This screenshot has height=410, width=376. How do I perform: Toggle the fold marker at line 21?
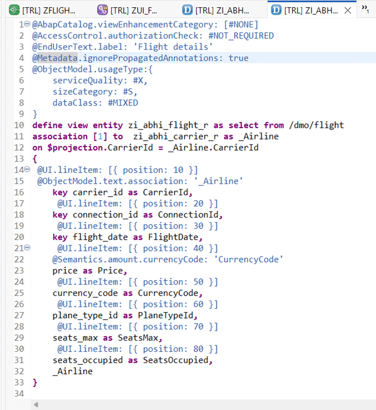click(27, 248)
